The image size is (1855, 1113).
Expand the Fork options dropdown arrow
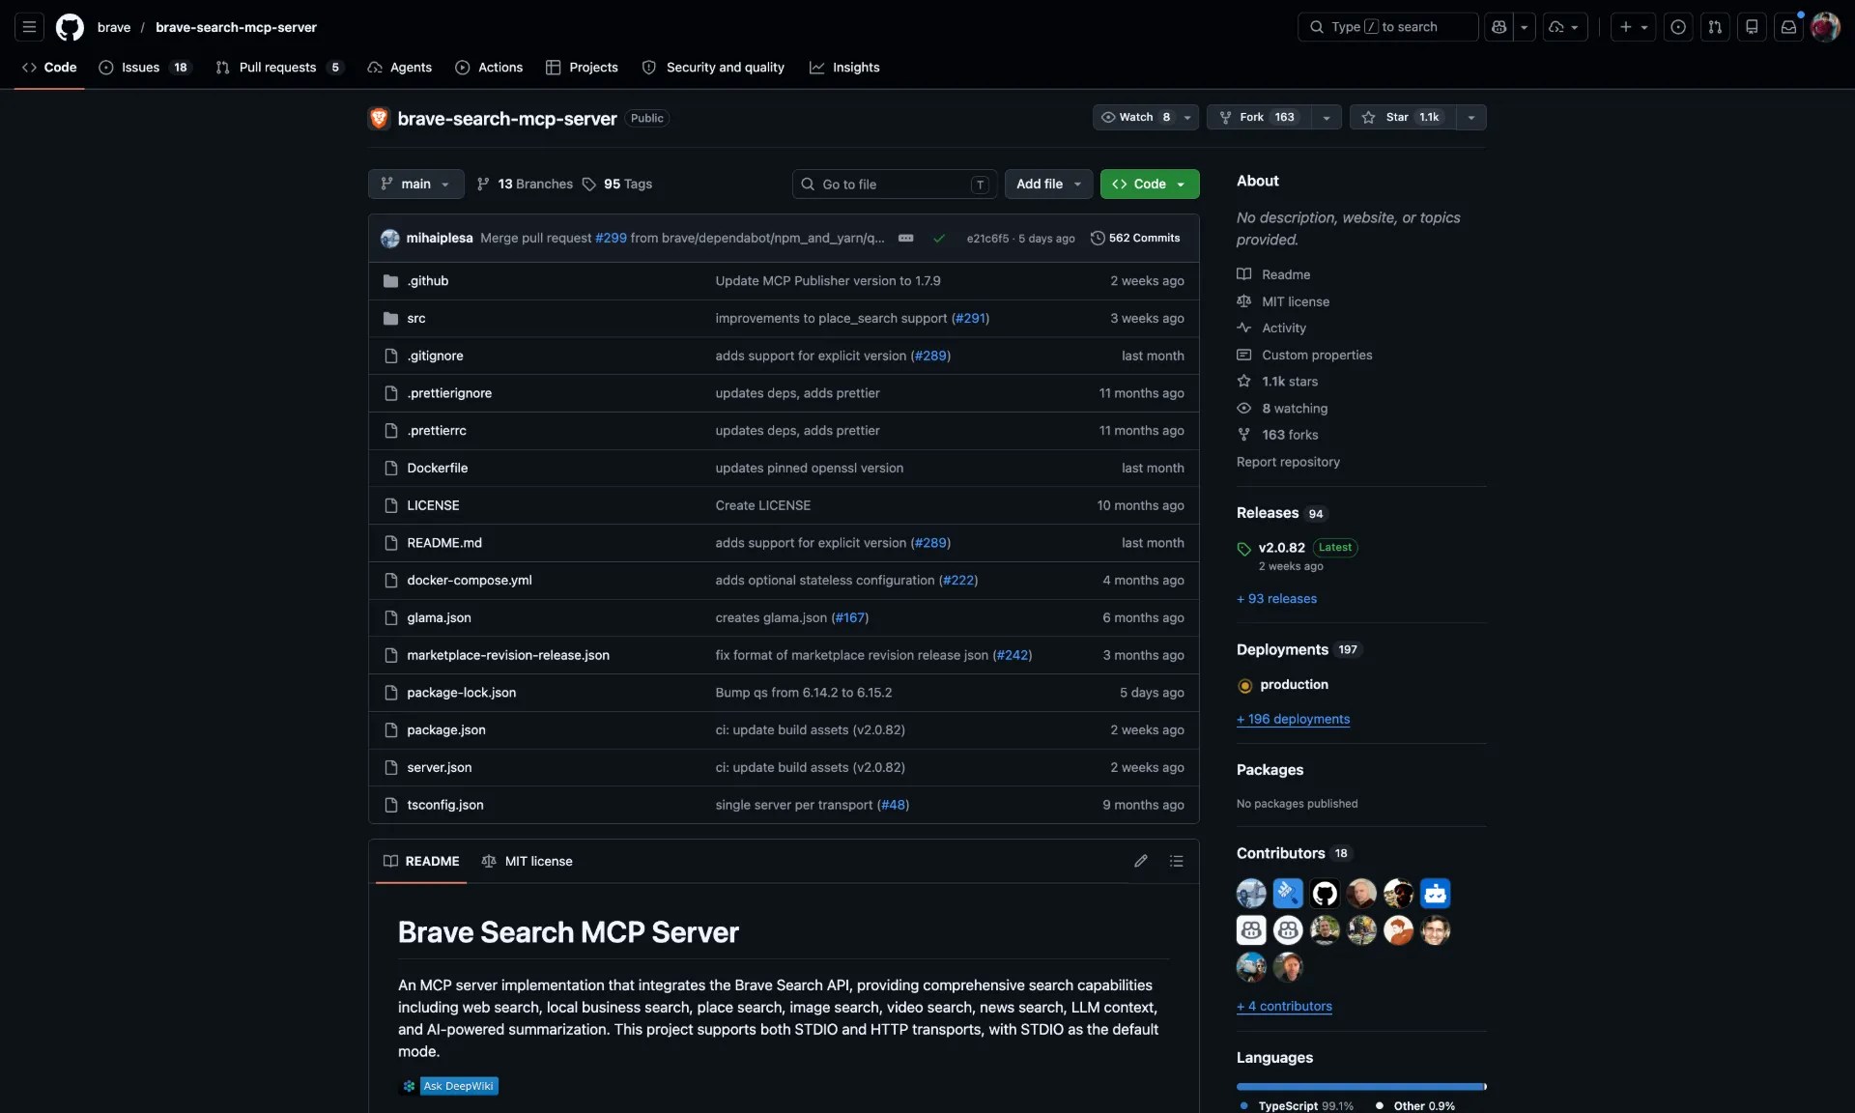pyautogui.click(x=1327, y=117)
